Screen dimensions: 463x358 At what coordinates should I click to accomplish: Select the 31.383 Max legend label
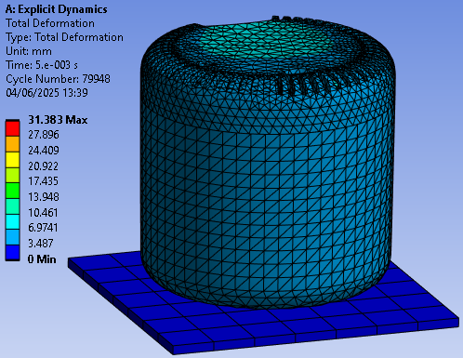click(x=58, y=120)
